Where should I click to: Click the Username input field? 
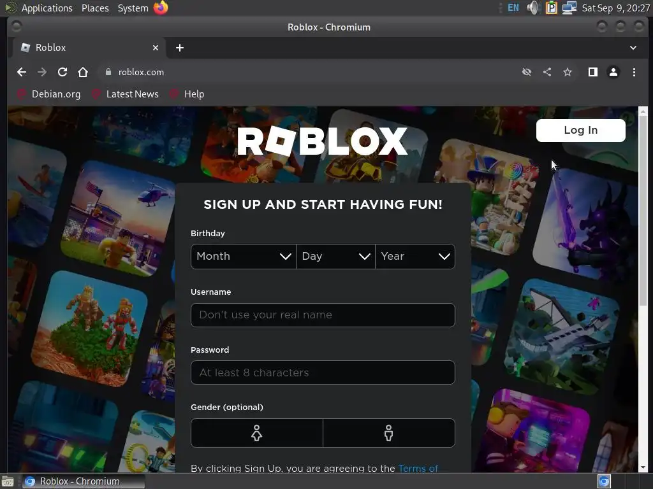click(x=323, y=315)
